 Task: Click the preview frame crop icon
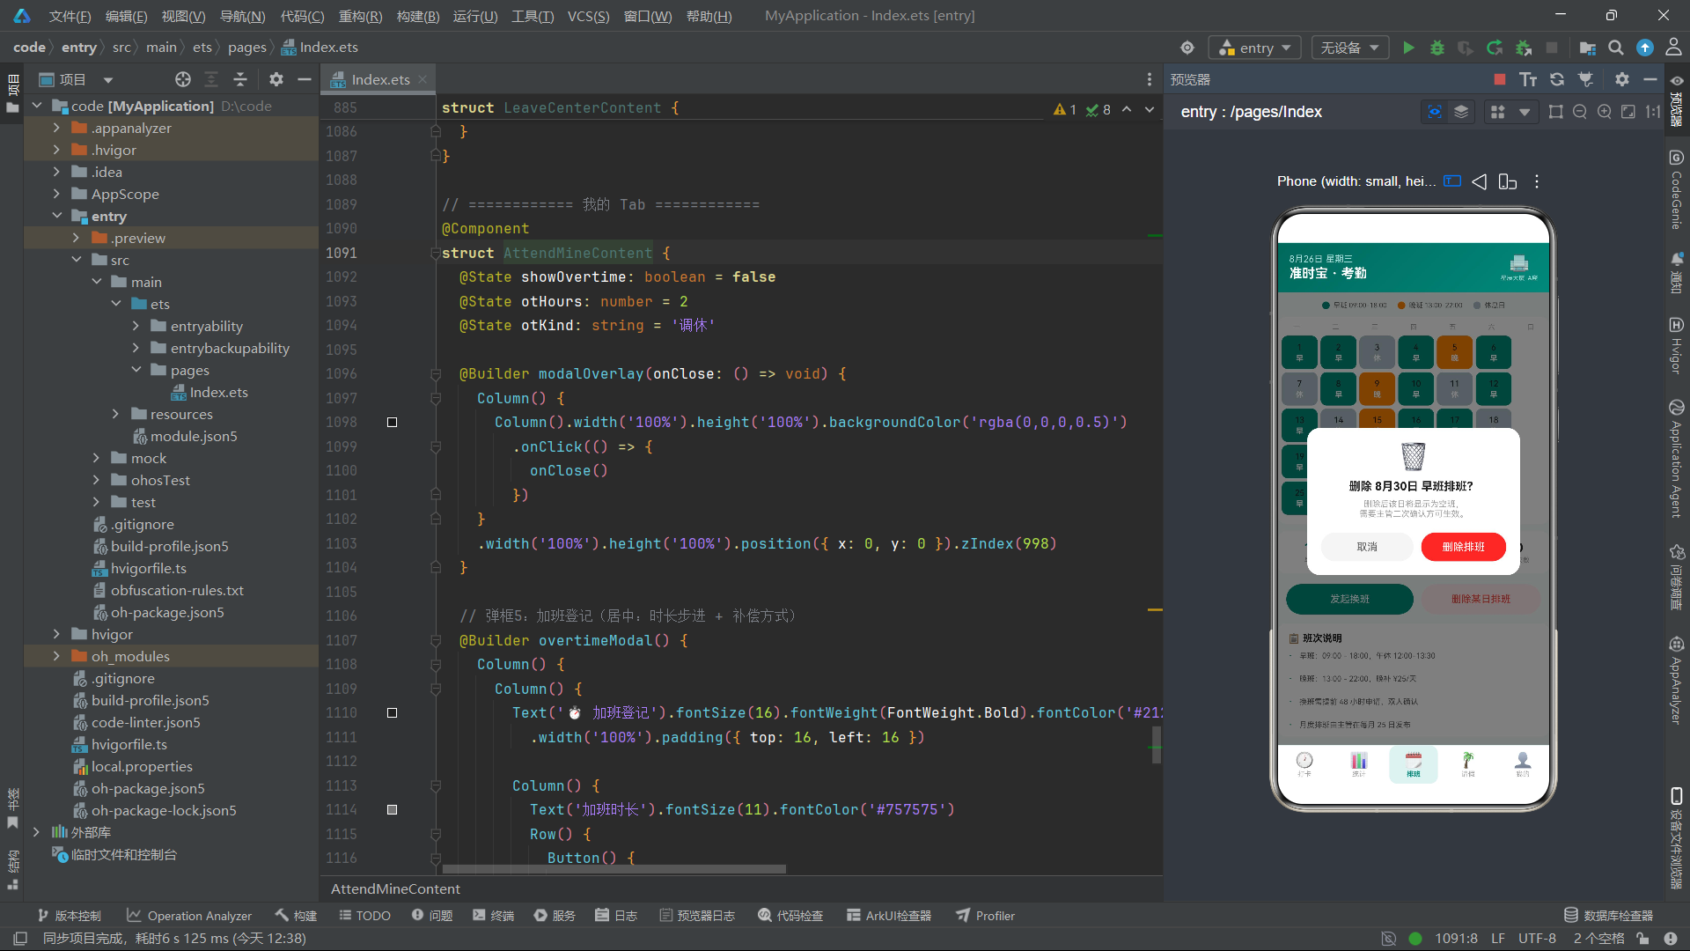1556,112
